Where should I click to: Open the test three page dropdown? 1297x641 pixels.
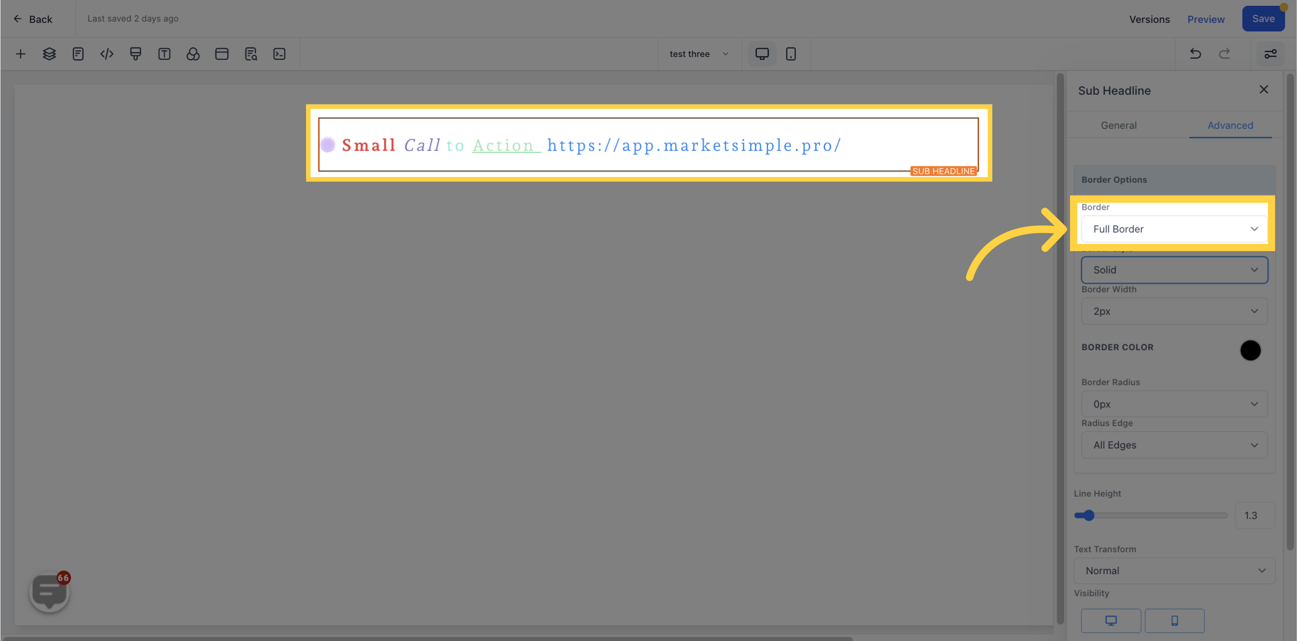tap(699, 54)
